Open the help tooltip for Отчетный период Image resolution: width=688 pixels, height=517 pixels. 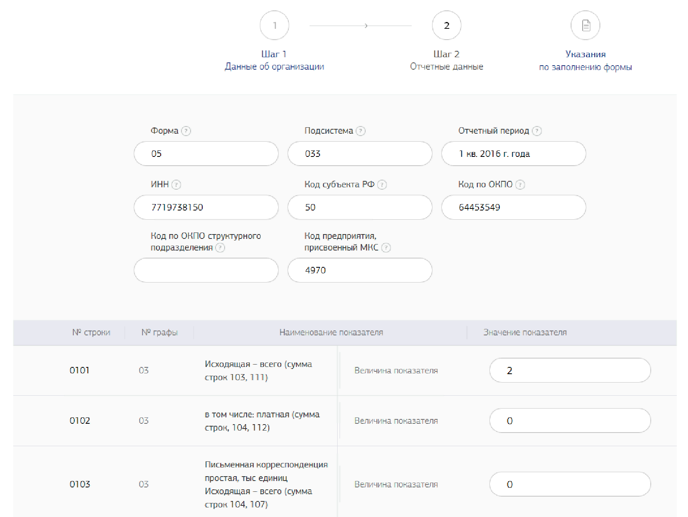pos(537,131)
